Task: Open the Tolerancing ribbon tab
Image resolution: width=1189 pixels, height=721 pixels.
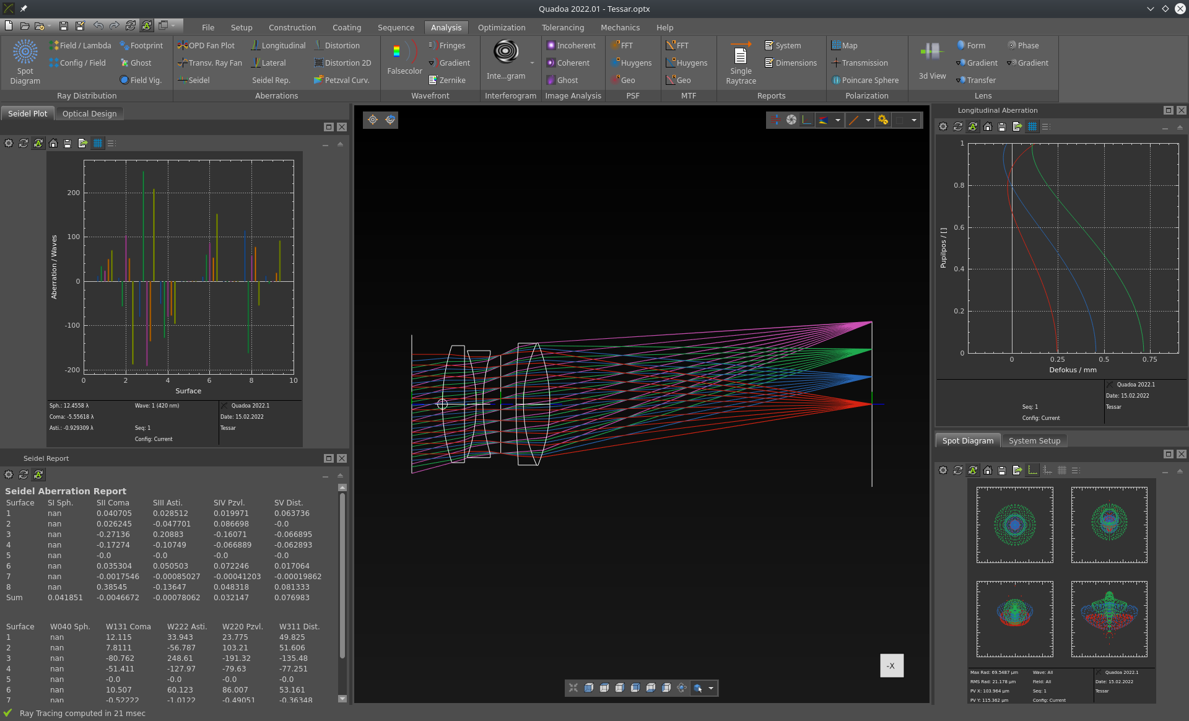Action: click(x=563, y=27)
